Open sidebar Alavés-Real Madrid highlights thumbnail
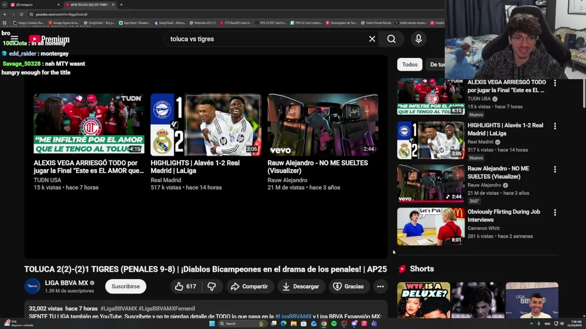The width and height of the screenshot is (586, 329). (431, 140)
